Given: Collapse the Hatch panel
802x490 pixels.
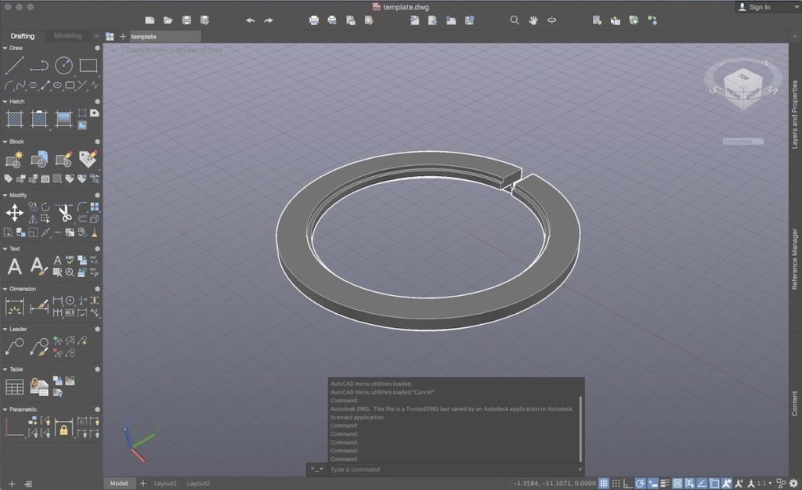Looking at the screenshot, I should (5, 102).
